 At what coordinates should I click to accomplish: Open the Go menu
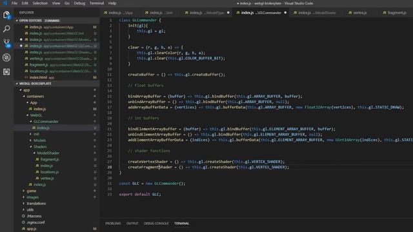click(67, 3)
